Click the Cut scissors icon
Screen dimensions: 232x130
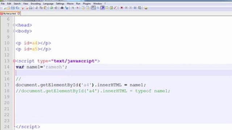coord(36,8)
